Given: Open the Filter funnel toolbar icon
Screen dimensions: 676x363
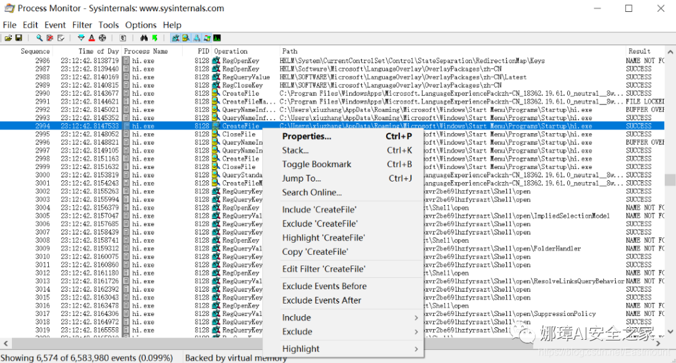Looking at the screenshot, I should click(x=81, y=38).
